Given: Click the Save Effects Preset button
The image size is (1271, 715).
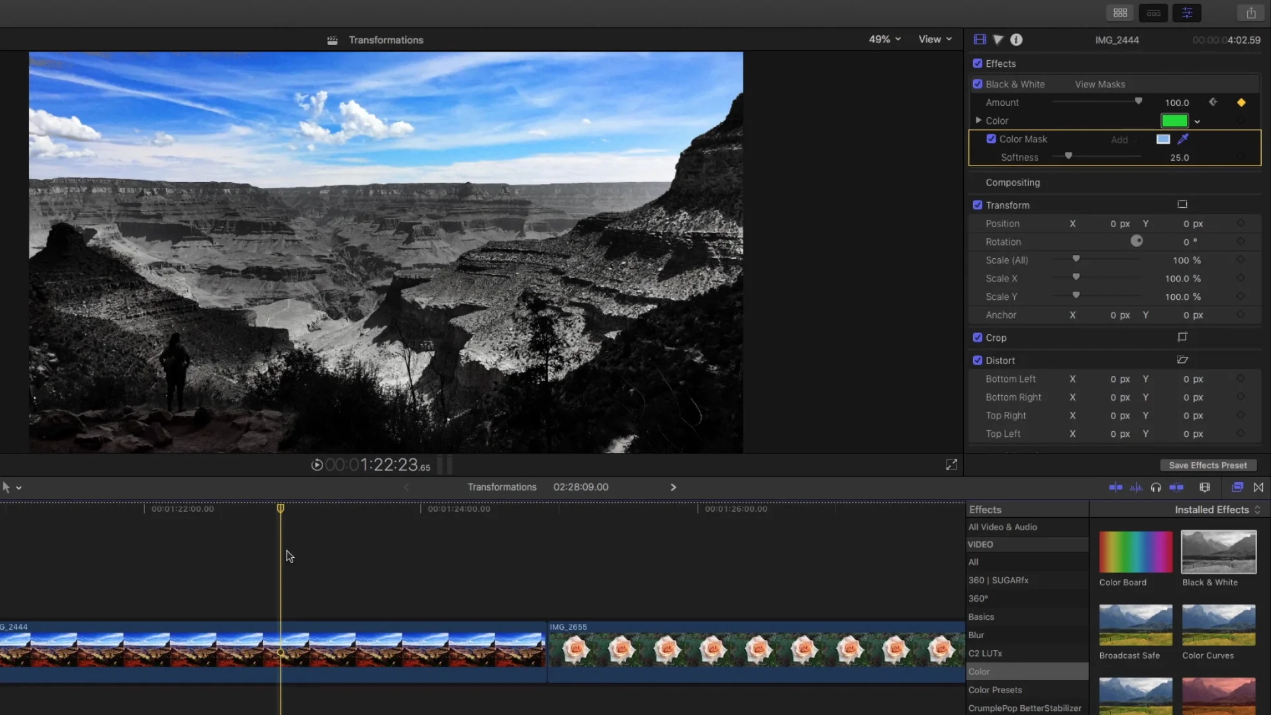Looking at the screenshot, I should point(1207,465).
